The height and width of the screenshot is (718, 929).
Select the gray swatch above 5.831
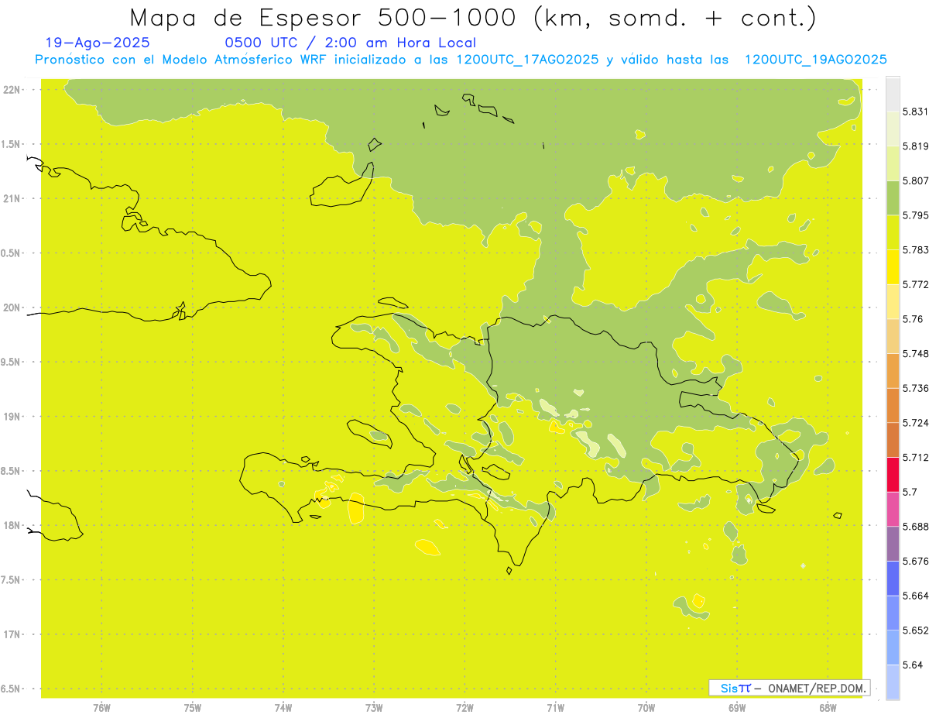point(893,94)
